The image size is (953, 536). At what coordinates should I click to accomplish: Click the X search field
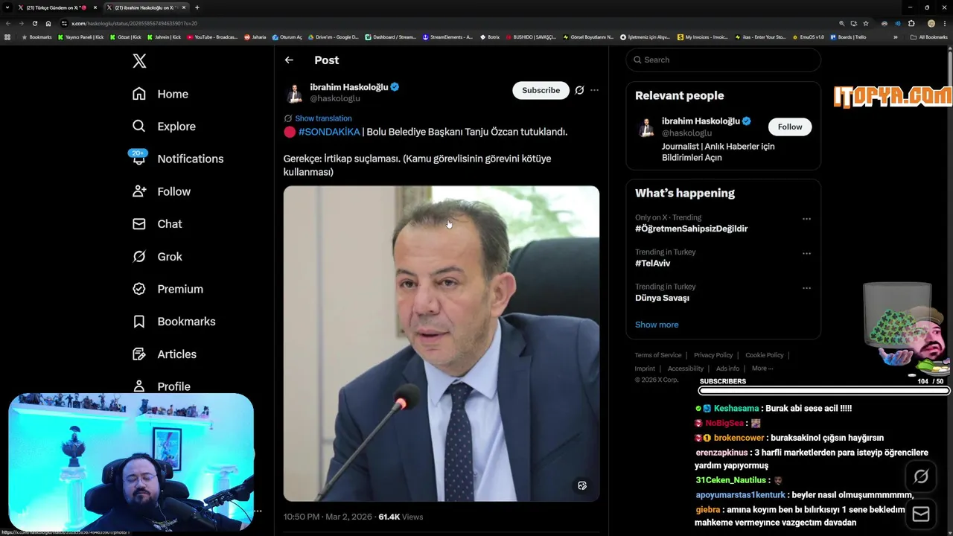pyautogui.click(x=724, y=60)
